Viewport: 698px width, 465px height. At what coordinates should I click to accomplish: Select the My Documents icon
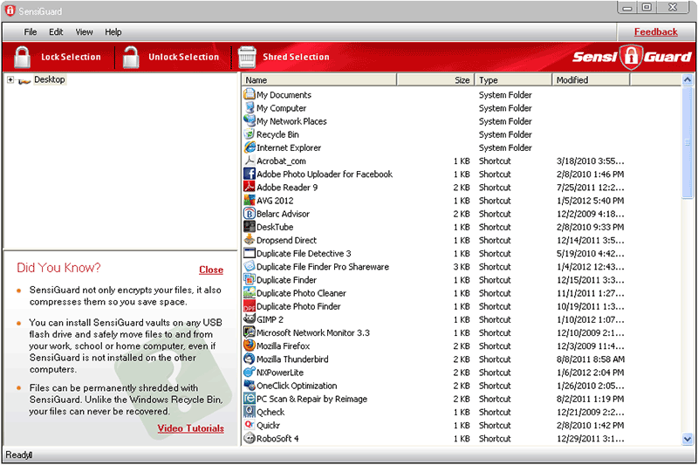[250, 94]
